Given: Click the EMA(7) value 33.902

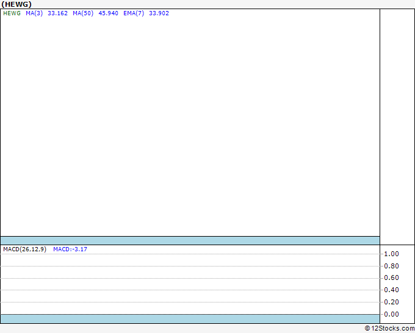Looking at the screenshot, I should 159,13.
